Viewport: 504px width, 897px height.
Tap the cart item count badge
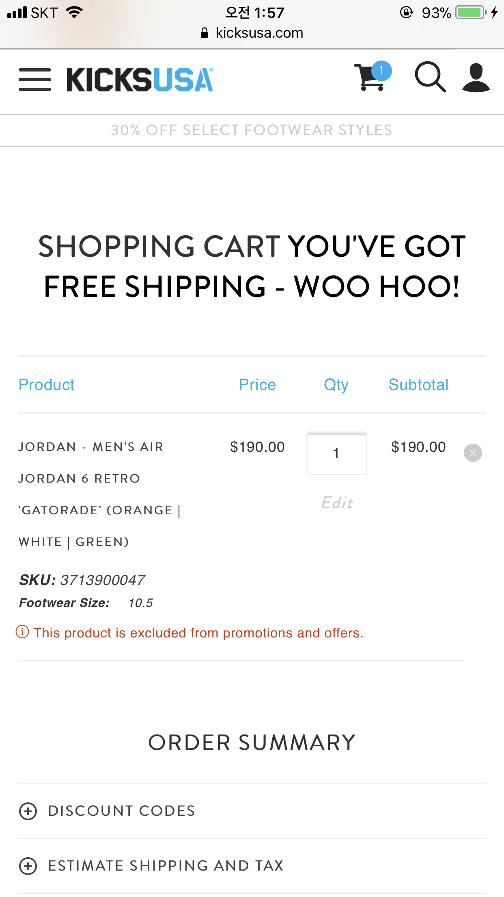point(381,70)
